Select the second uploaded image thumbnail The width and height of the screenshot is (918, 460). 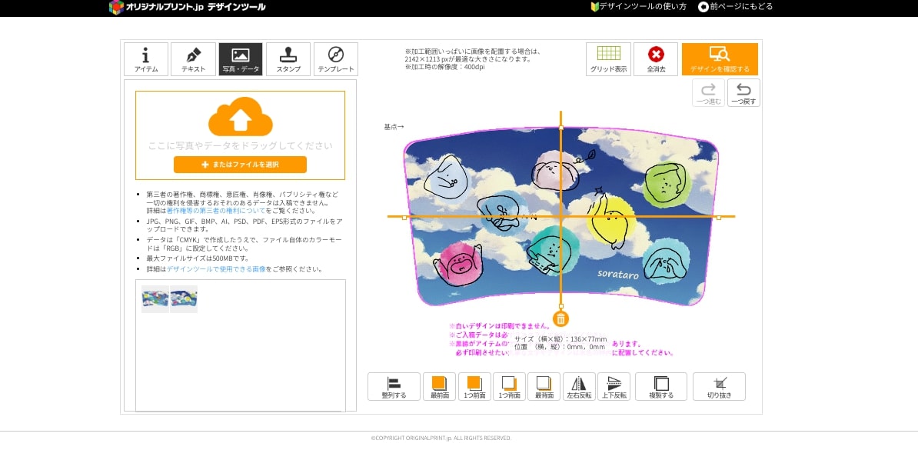(184, 299)
